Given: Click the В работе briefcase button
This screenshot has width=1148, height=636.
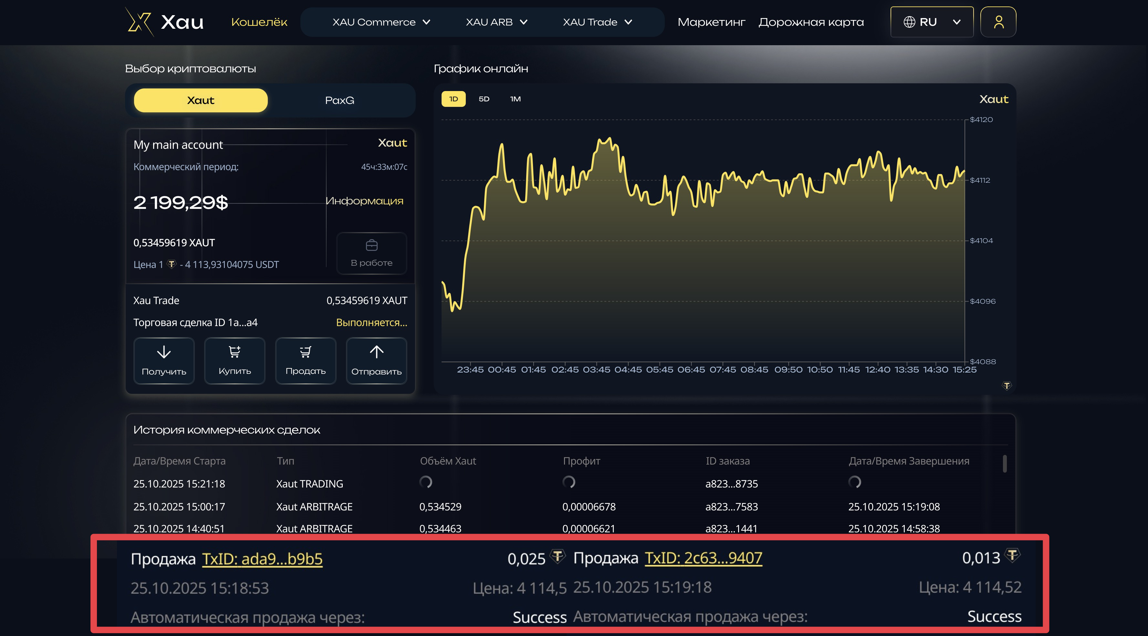Looking at the screenshot, I should click(371, 253).
